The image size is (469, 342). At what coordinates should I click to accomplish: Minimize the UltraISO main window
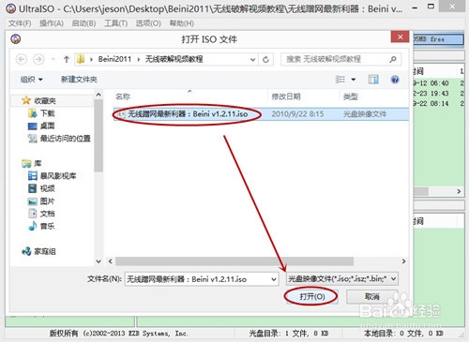pyautogui.click(x=415, y=7)
